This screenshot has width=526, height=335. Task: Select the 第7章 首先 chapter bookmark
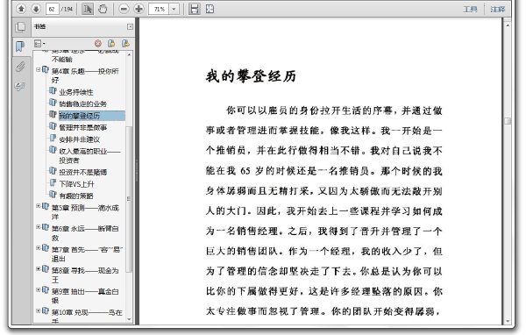[x=87, y=253]
